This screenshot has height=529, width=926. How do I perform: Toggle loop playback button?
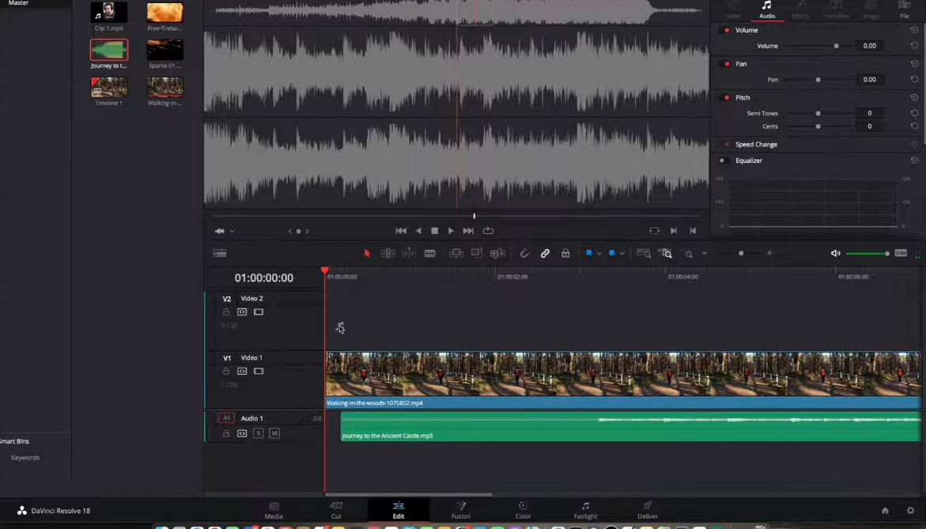click(488, 231)
